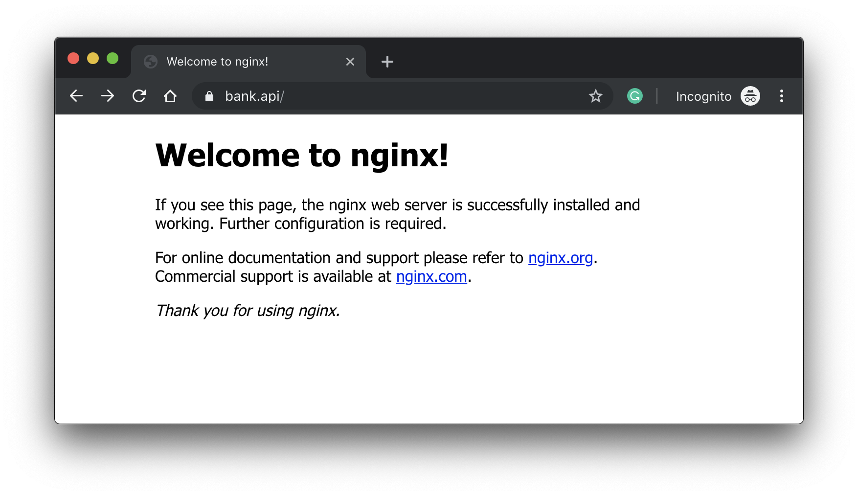Click the Incognito label area
Screen dimensions: 858x496
[x=704, y=96]
